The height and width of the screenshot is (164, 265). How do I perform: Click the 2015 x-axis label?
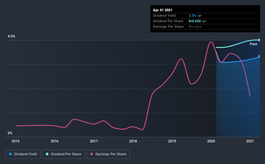pos(15,141)
